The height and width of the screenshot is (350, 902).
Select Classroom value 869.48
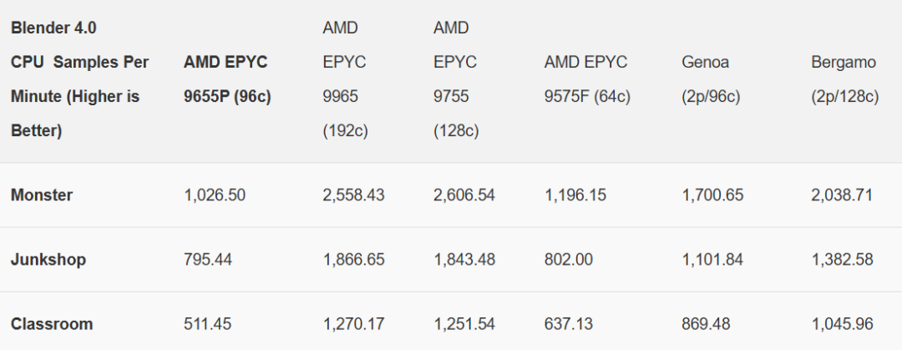point(706,324)
